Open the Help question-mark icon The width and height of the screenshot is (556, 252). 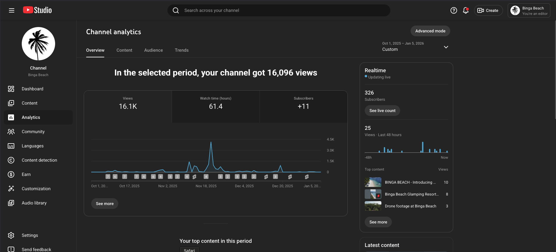point(454,10)
